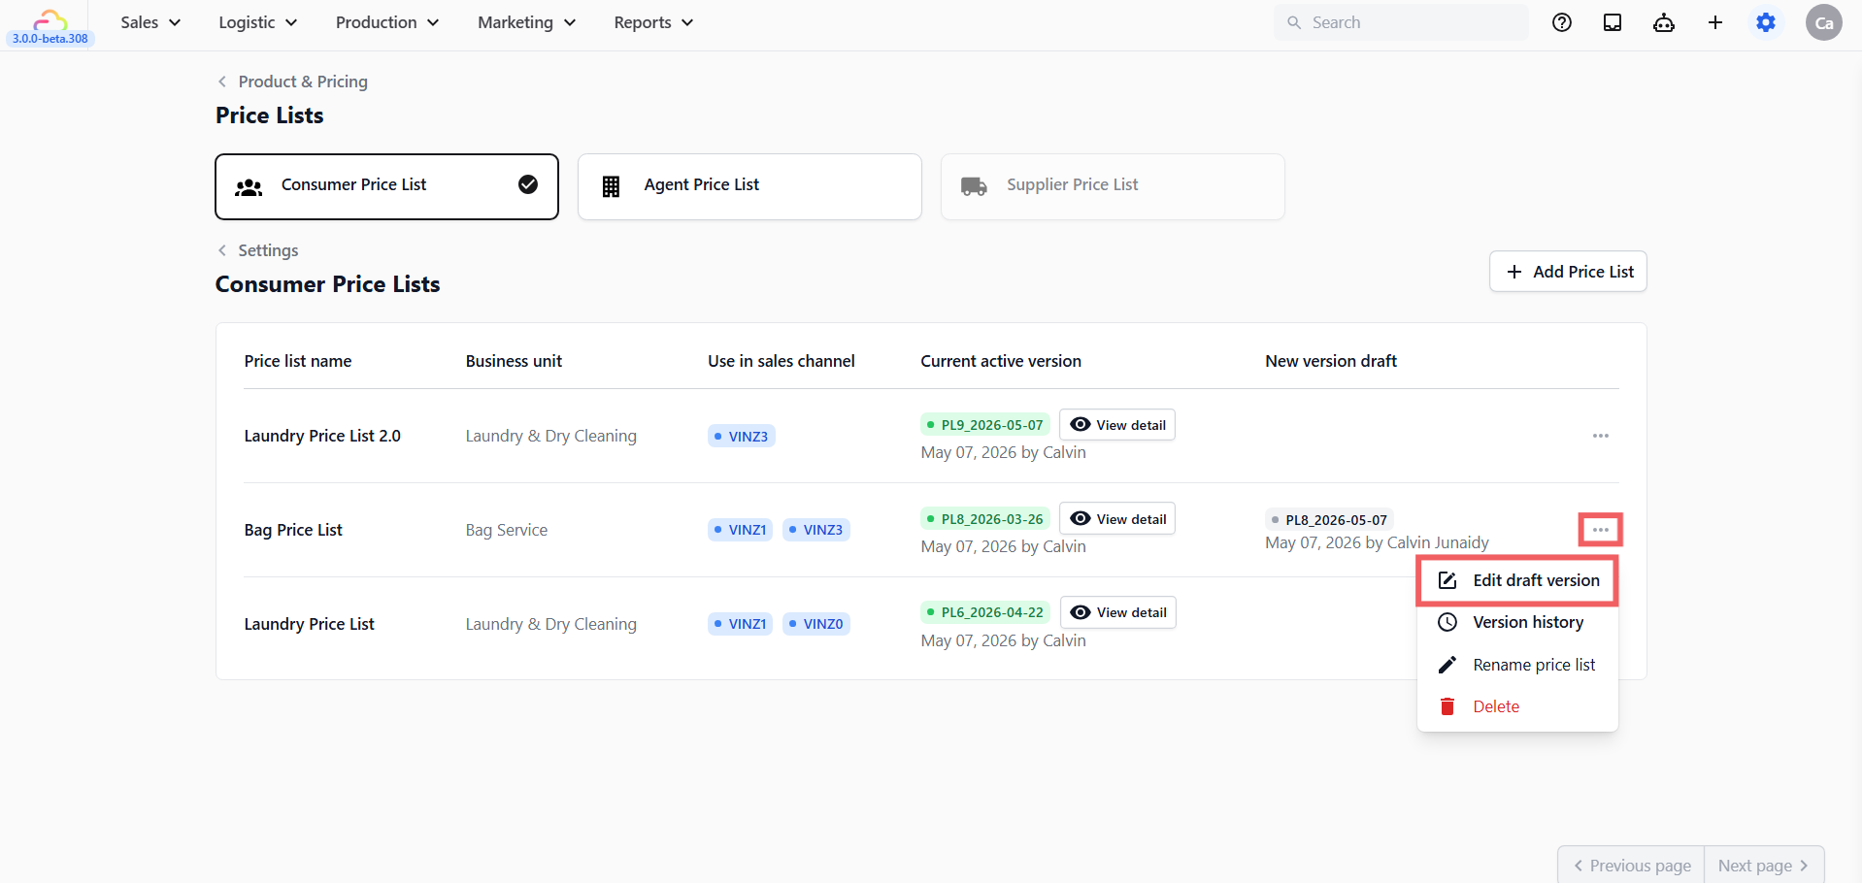Select the Consumer Price List card
1863x884 pixels.
click(x=386, y=186)
